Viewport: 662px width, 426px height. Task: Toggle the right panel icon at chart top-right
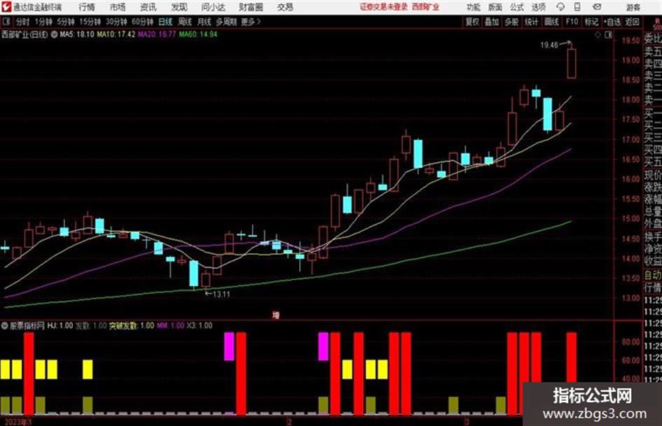[608, 35]
